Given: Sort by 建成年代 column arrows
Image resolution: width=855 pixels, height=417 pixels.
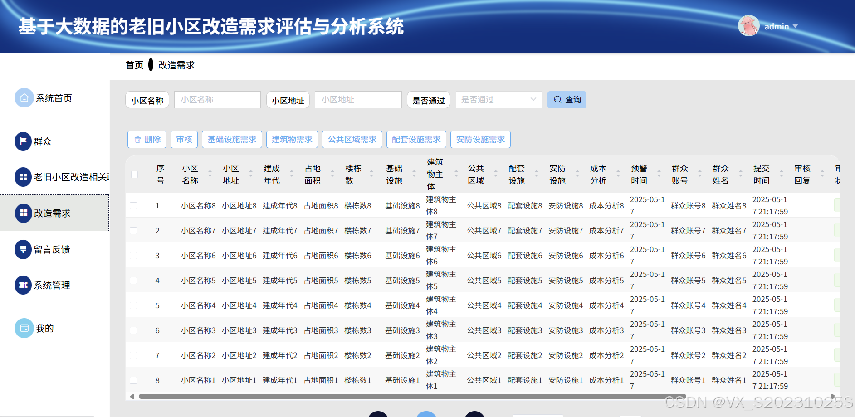Looking at the screenshot, I should coord(292,174).
